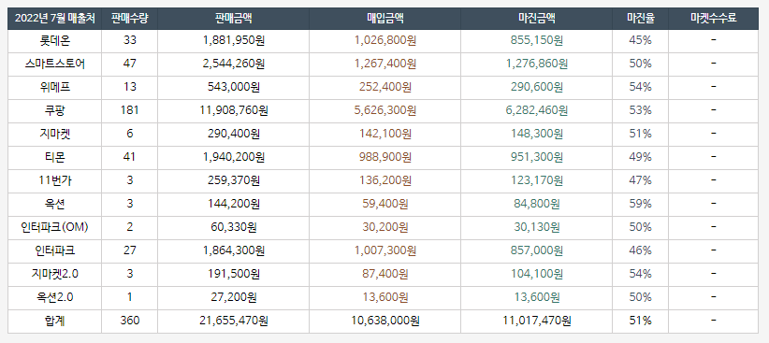The width and height of the screenshot is (769, 343).
Task: Click total margin amount 11,017,470원
Action: [x=537, y=321]
